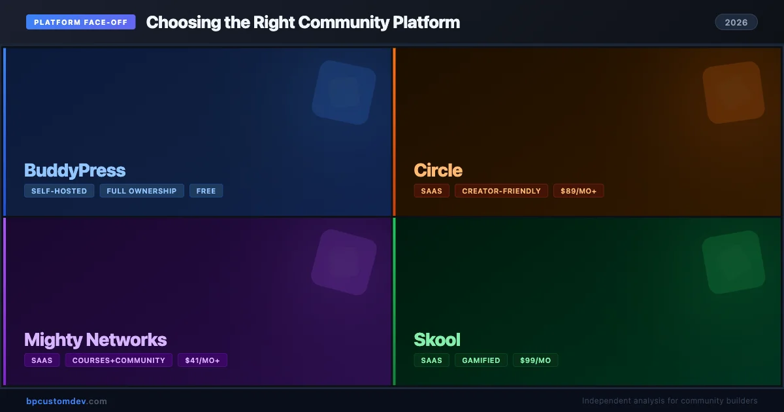Click the $89/MO+ price badge
The image size is (784, 412).
[578, 190]
